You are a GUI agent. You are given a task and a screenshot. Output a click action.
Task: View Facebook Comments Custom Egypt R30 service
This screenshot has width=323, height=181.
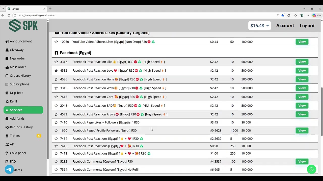[302, 162]
